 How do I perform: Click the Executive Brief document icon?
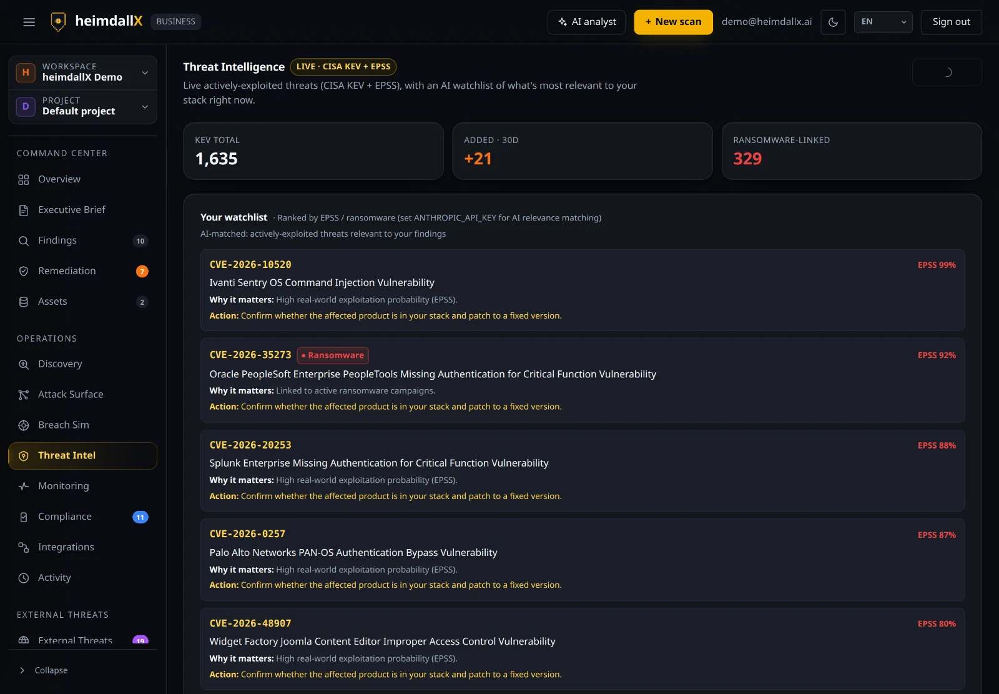click(24, 211)
